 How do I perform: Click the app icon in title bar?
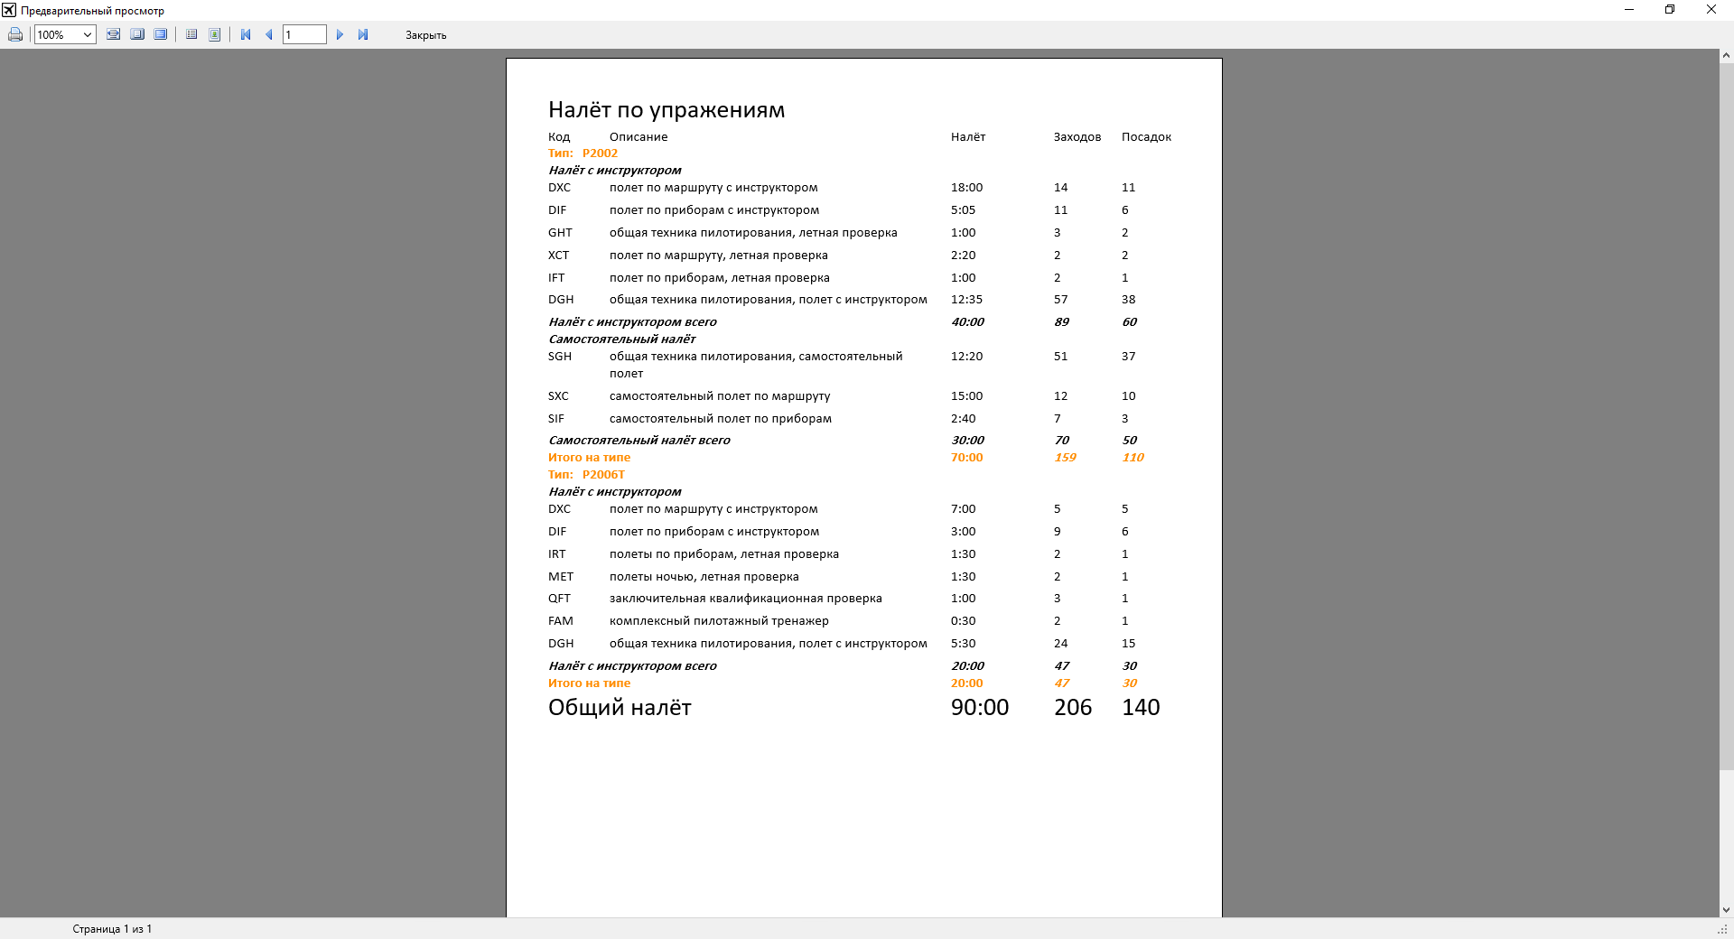click(x=9, y=10)
